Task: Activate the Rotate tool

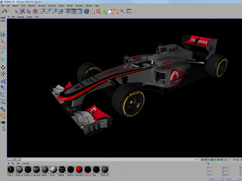Action: coord(35,12)
